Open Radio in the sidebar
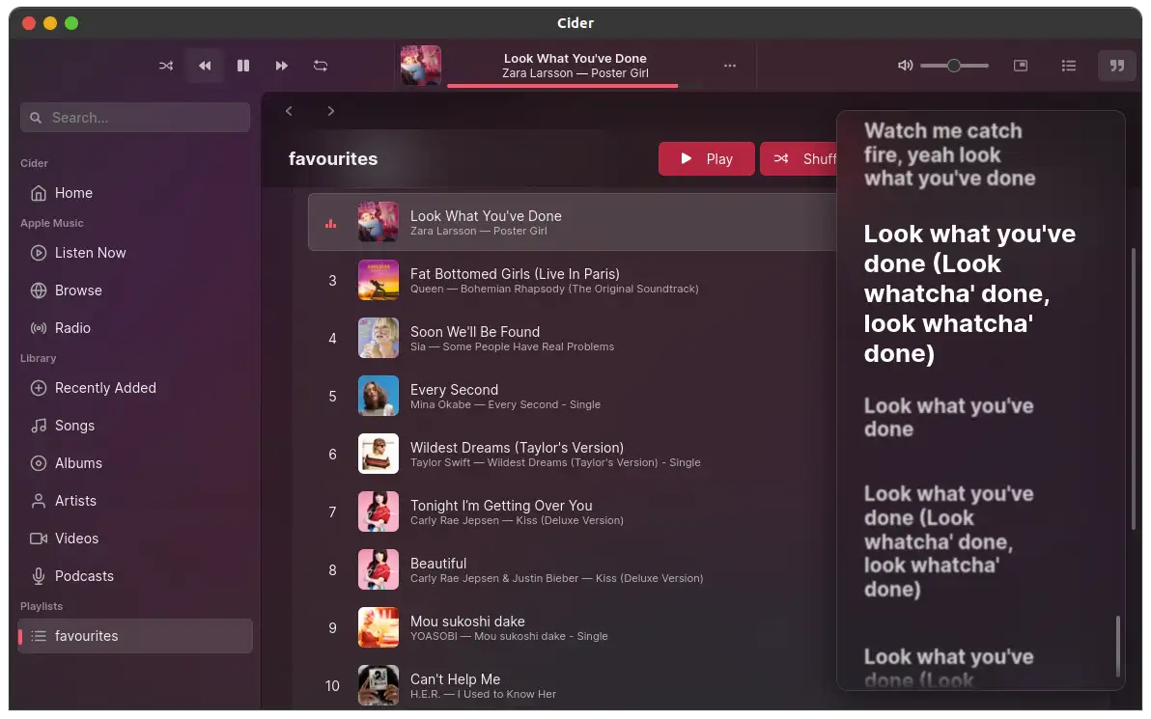This screenshot has height=719, width=1151. (x=135, y=328)
